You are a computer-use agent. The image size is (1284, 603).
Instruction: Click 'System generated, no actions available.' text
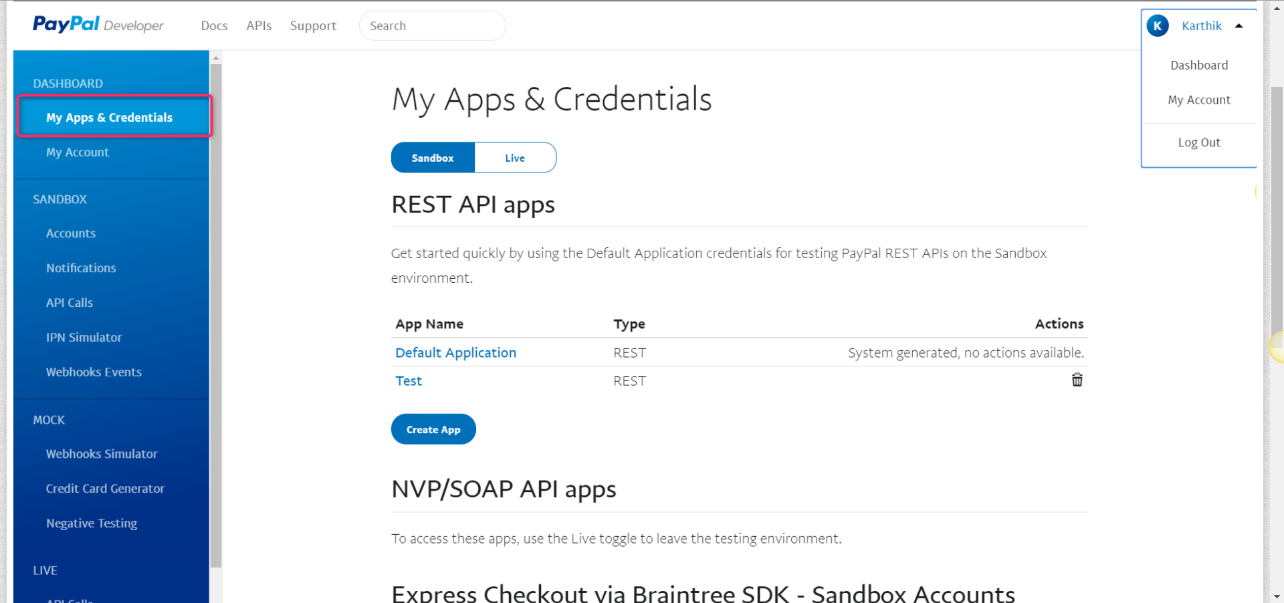point(966,353)
